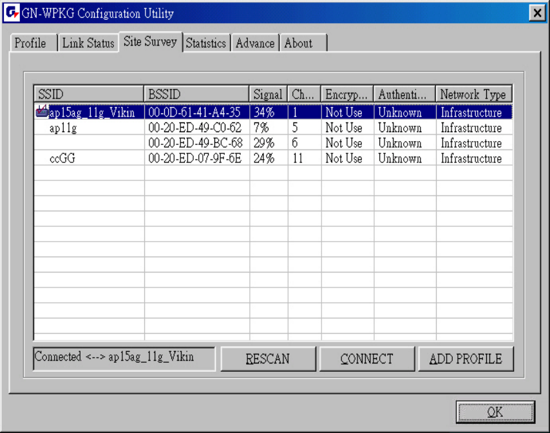Viewport: 550px width, 433px height.
Task: Click the Network Type column header
Action: coord(473,94)
